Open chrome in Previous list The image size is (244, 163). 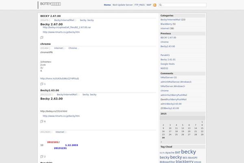point(164,42)
